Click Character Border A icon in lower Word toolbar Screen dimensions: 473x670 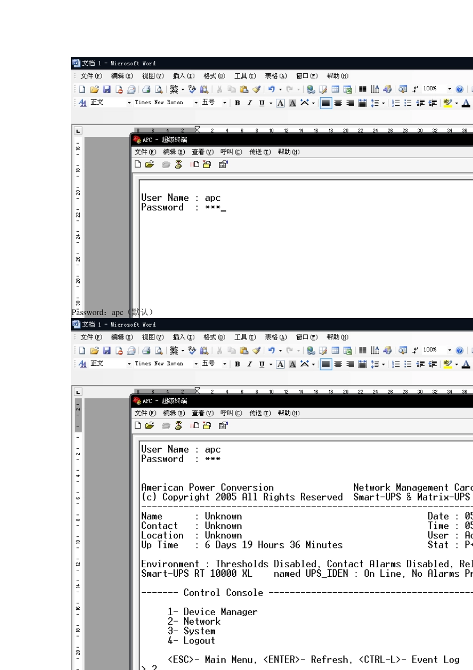click(280, 364)
